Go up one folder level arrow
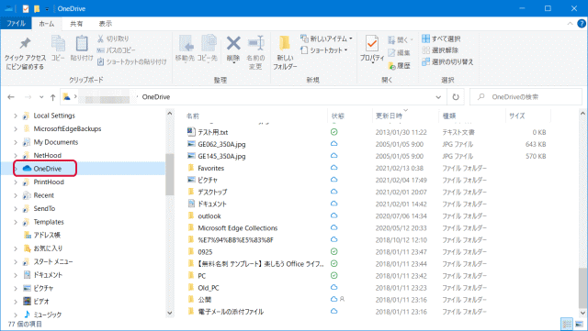The height and width of the screenshot is (331, 588). (53, 97)
